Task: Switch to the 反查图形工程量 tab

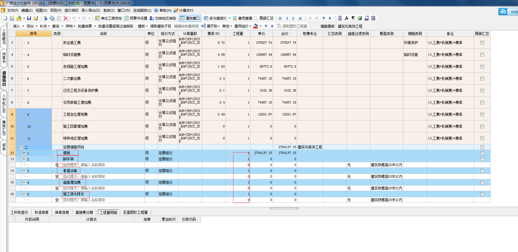Action: tap(135, 212)
